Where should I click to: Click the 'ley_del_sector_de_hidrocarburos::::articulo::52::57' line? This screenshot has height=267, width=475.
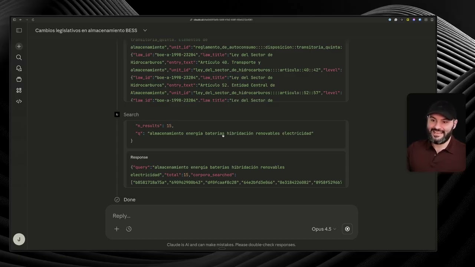coord(236,93)
